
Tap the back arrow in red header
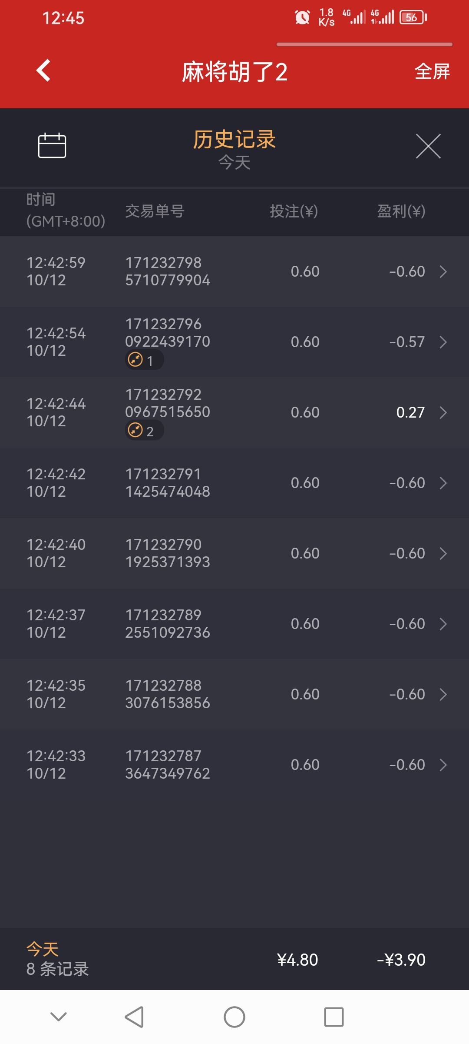coord(43,70)
